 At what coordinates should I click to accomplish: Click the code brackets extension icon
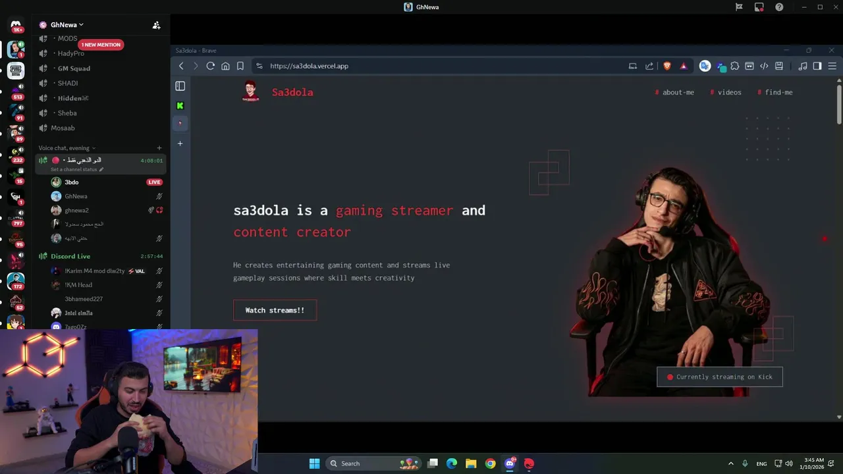pos(764,66)
